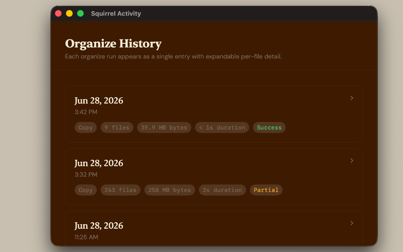The image size is (403, 252).
Task: Expand the 3:42 PM organize run entry
Action: click(x=352, y=98)
